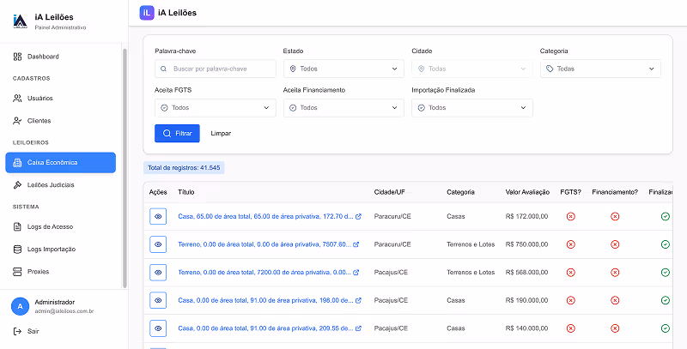The height and width of the screenshot is (349, 687).
Task: Click the iA Leilões sidebar logo
Action: point(20,21)
